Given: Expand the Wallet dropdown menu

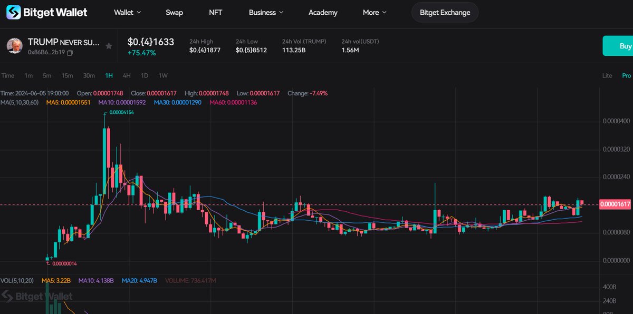Looking at the screenshot, I should 128,12.
